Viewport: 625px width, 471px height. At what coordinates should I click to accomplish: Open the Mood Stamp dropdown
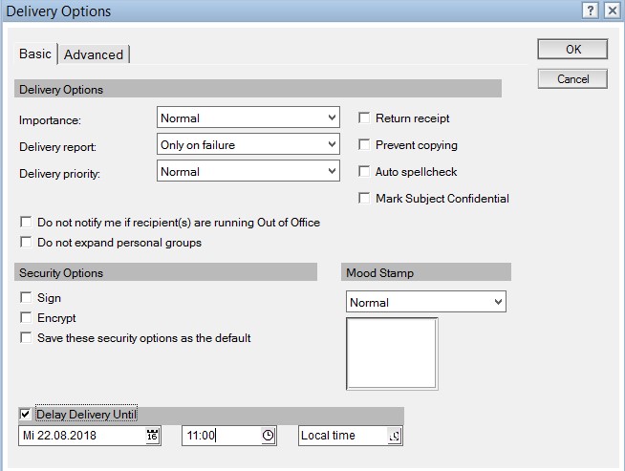tap(497, 302)
